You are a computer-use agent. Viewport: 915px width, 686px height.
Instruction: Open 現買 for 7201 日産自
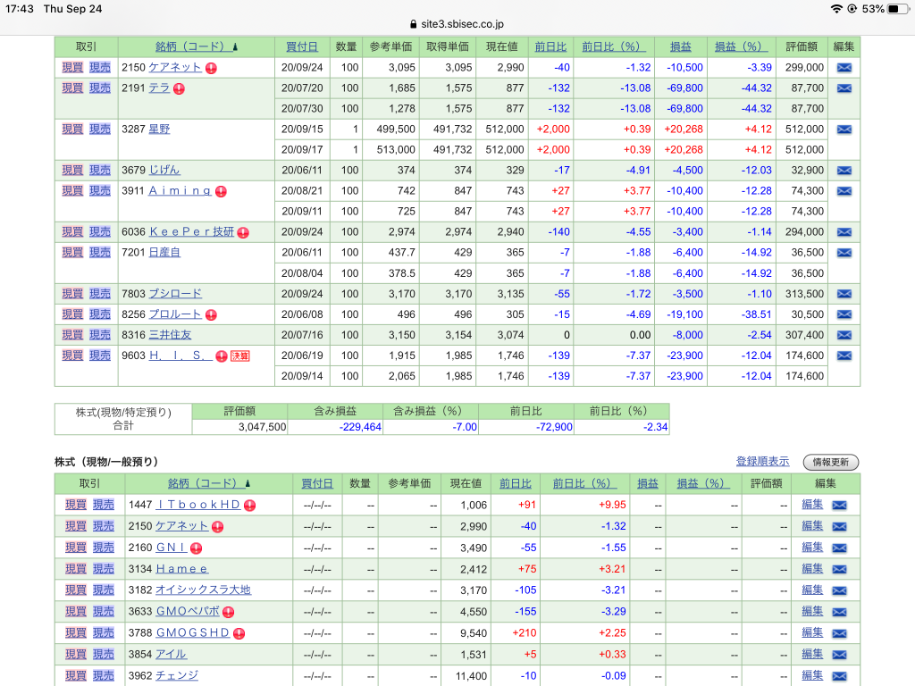[72, 252]
